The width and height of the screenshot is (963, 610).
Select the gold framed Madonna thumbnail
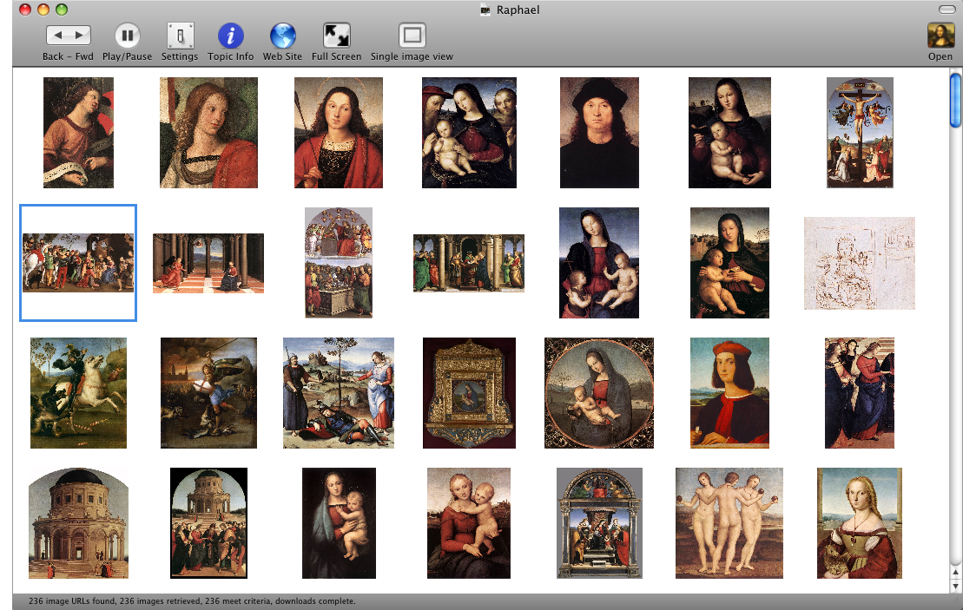click(x=469, y=393)
